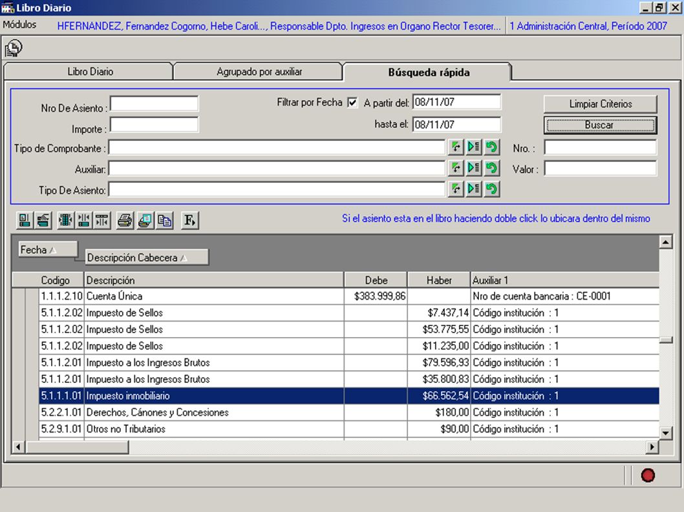Print the grid with the printer icon
The width and height of the screenshot is (684, 512).
(x=125, y=220)
